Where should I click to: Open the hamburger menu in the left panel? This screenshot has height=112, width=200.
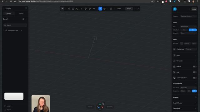(x=26, y=8)
